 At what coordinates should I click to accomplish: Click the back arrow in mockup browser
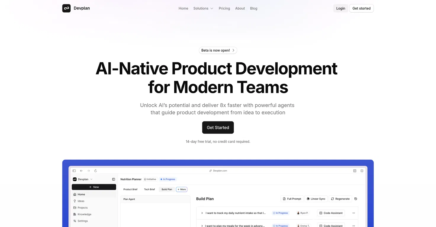81,171
